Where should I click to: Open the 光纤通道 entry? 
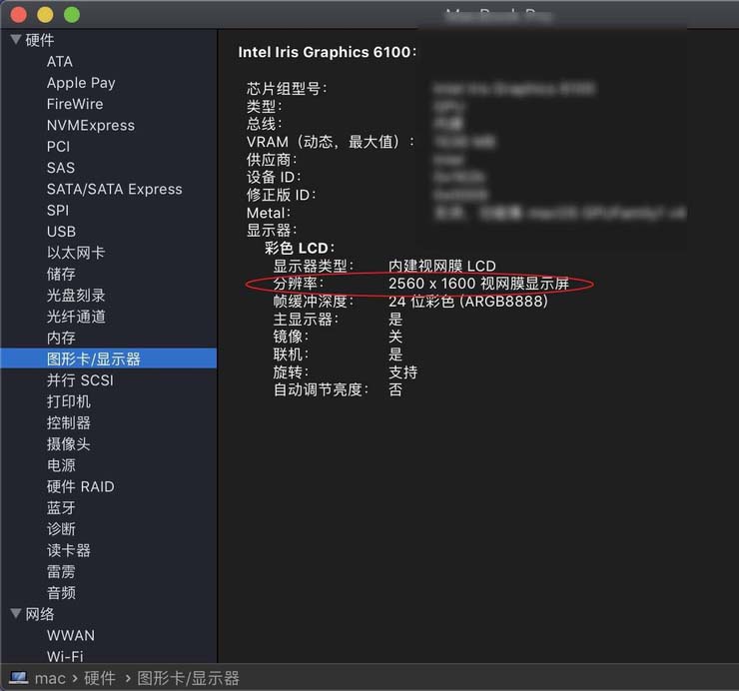pos(76,317)
